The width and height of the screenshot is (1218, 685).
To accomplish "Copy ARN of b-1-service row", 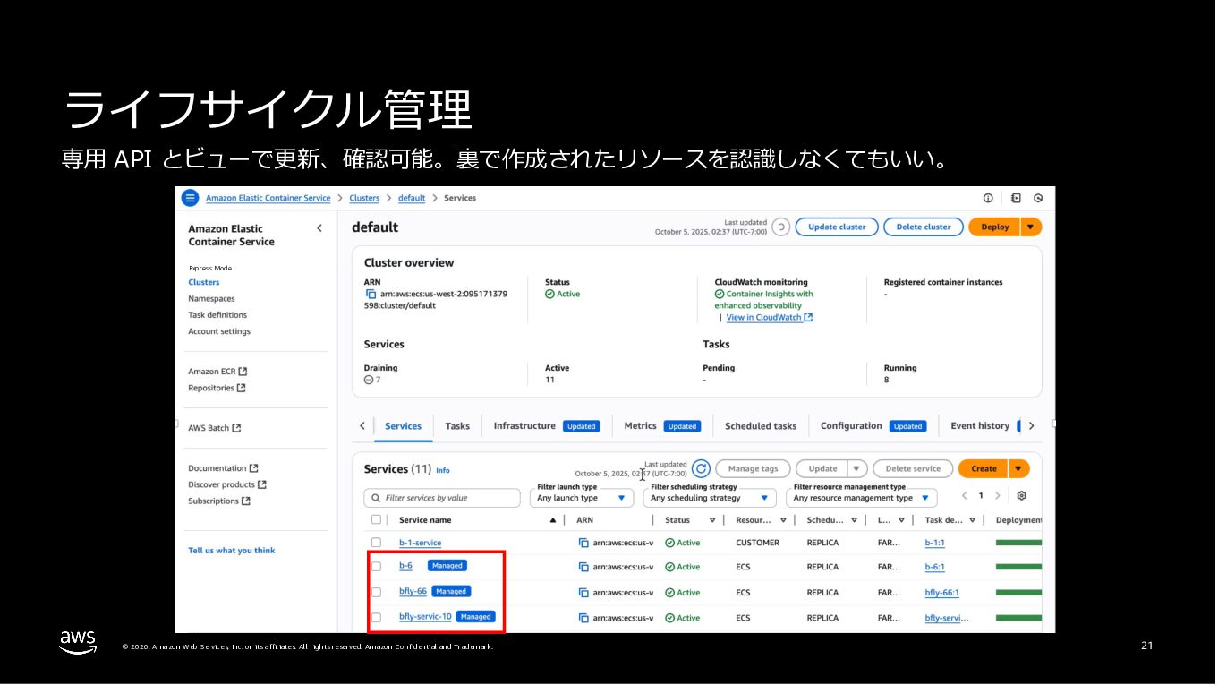I will [x=583, y=543].
